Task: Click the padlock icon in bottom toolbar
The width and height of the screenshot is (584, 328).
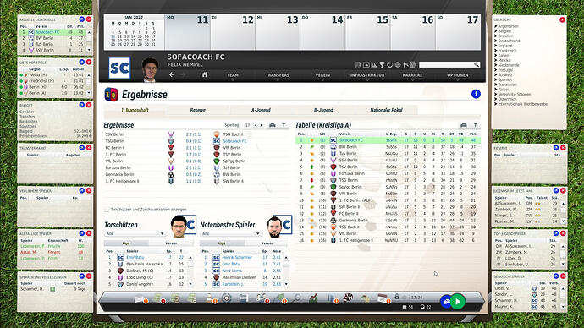Action: [x=397, y=297]
